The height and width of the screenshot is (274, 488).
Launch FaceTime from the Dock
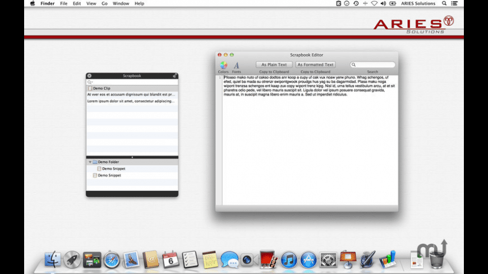pyautogui.click(x=248, y=259)
